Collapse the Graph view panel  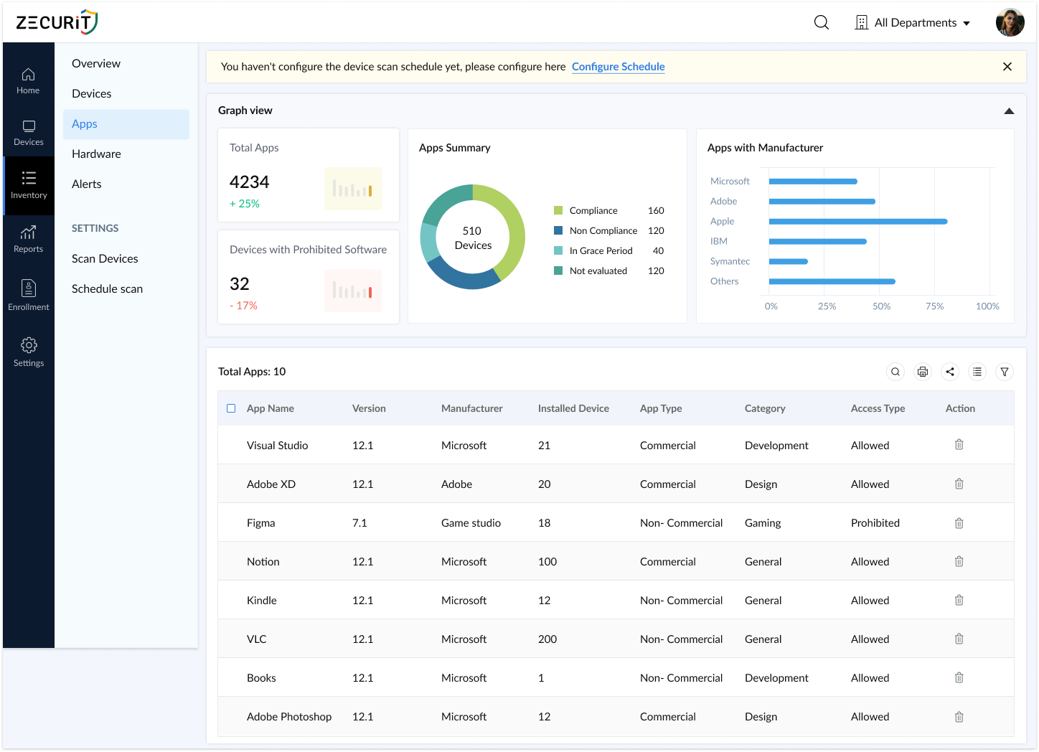pyautogui.click(x=1009, y=111)
